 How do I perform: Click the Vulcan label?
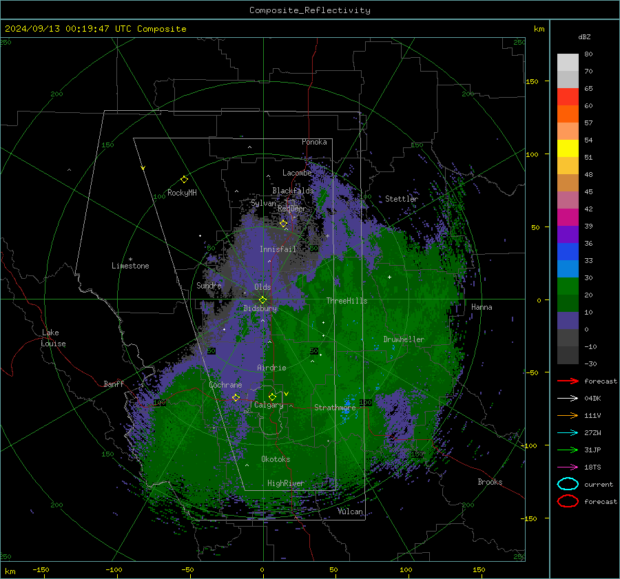pos(350,512)
